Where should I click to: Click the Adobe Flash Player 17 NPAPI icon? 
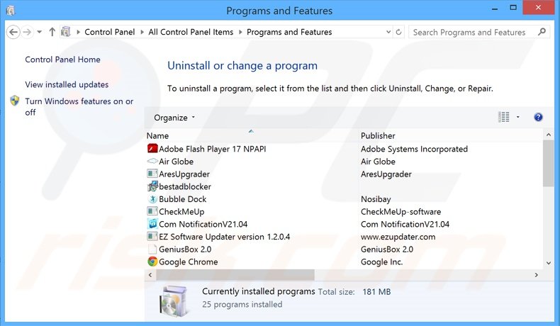(152, 149)
